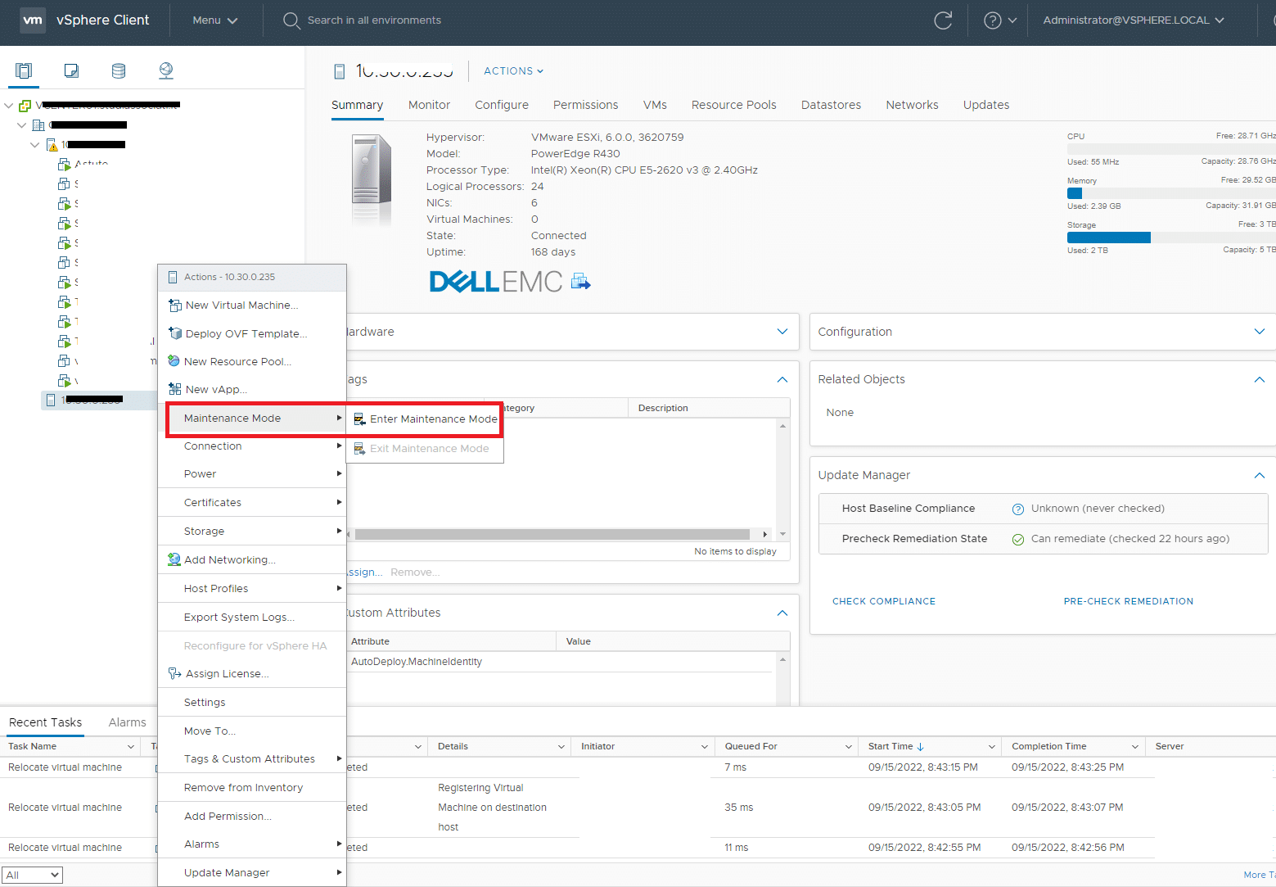Click the New Virtual Machine icon
Viewport: 1276px width, 887px height.
coord(174,305)
